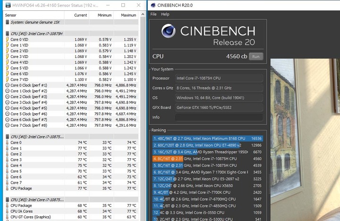Open the File menu in Cinebench
This screenshot has width=340, height=221.
(x=153, y=14)
